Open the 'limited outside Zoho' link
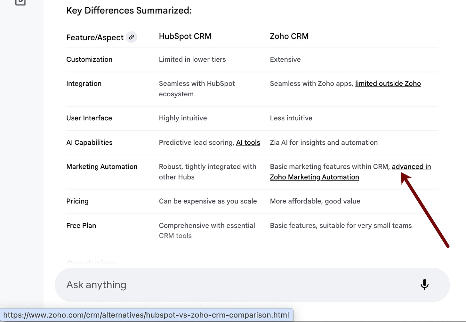 pyautogui.click(x=388, y=84)
